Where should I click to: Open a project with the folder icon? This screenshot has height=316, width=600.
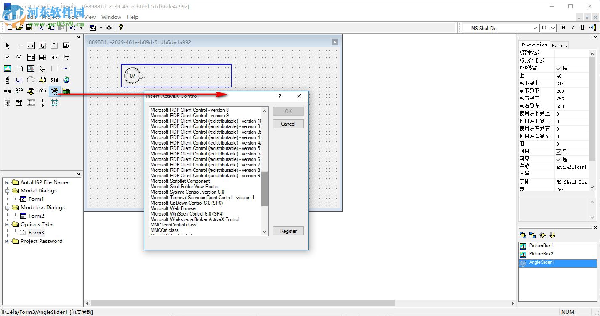tap(19, 27)
